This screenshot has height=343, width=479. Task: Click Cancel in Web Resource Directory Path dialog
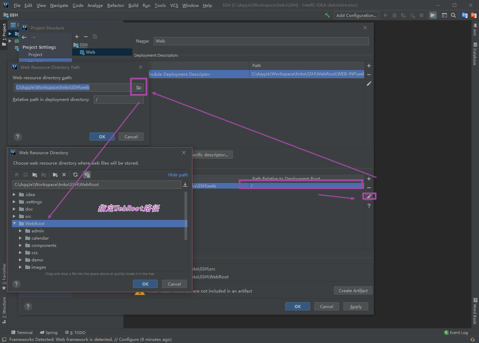tap(131, 137)
